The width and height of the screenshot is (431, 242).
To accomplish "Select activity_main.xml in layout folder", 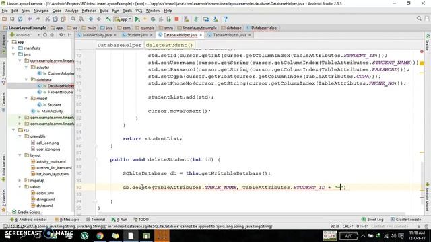I will (x=51, y=161).
